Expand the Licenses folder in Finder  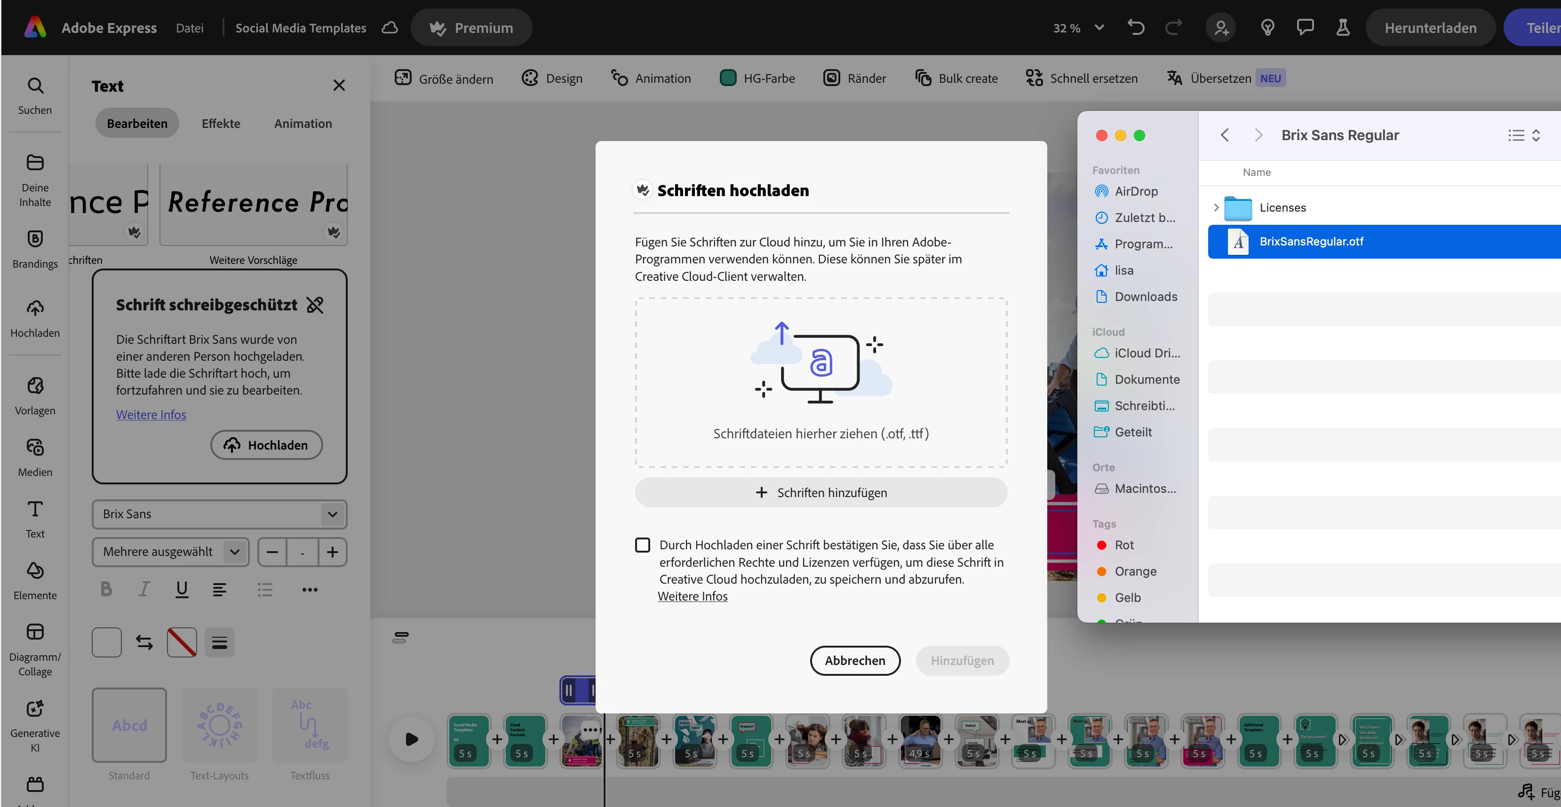tap(1216, 207)
